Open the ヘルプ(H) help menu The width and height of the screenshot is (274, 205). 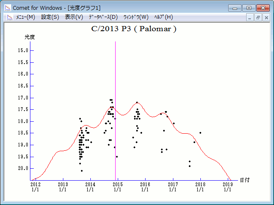(163, 17)
